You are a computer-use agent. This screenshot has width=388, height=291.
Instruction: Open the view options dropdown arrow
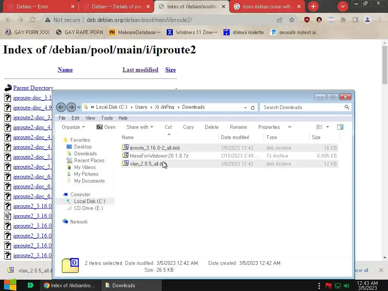click(x=327, y=127)
